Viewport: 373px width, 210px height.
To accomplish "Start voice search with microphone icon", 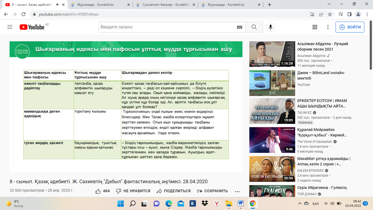I will point(270,27).
